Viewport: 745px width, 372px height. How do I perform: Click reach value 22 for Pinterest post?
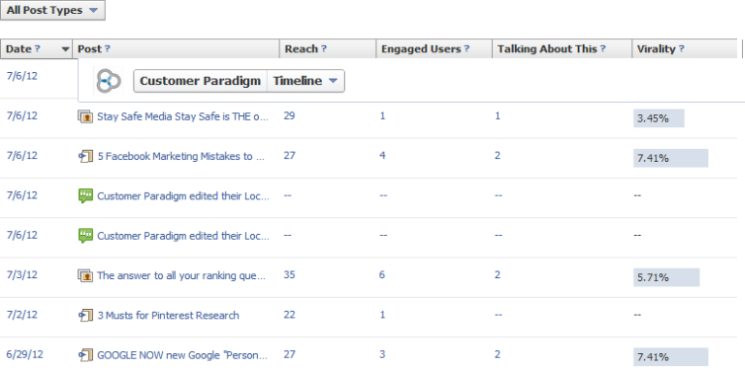[x=290, y=315]
